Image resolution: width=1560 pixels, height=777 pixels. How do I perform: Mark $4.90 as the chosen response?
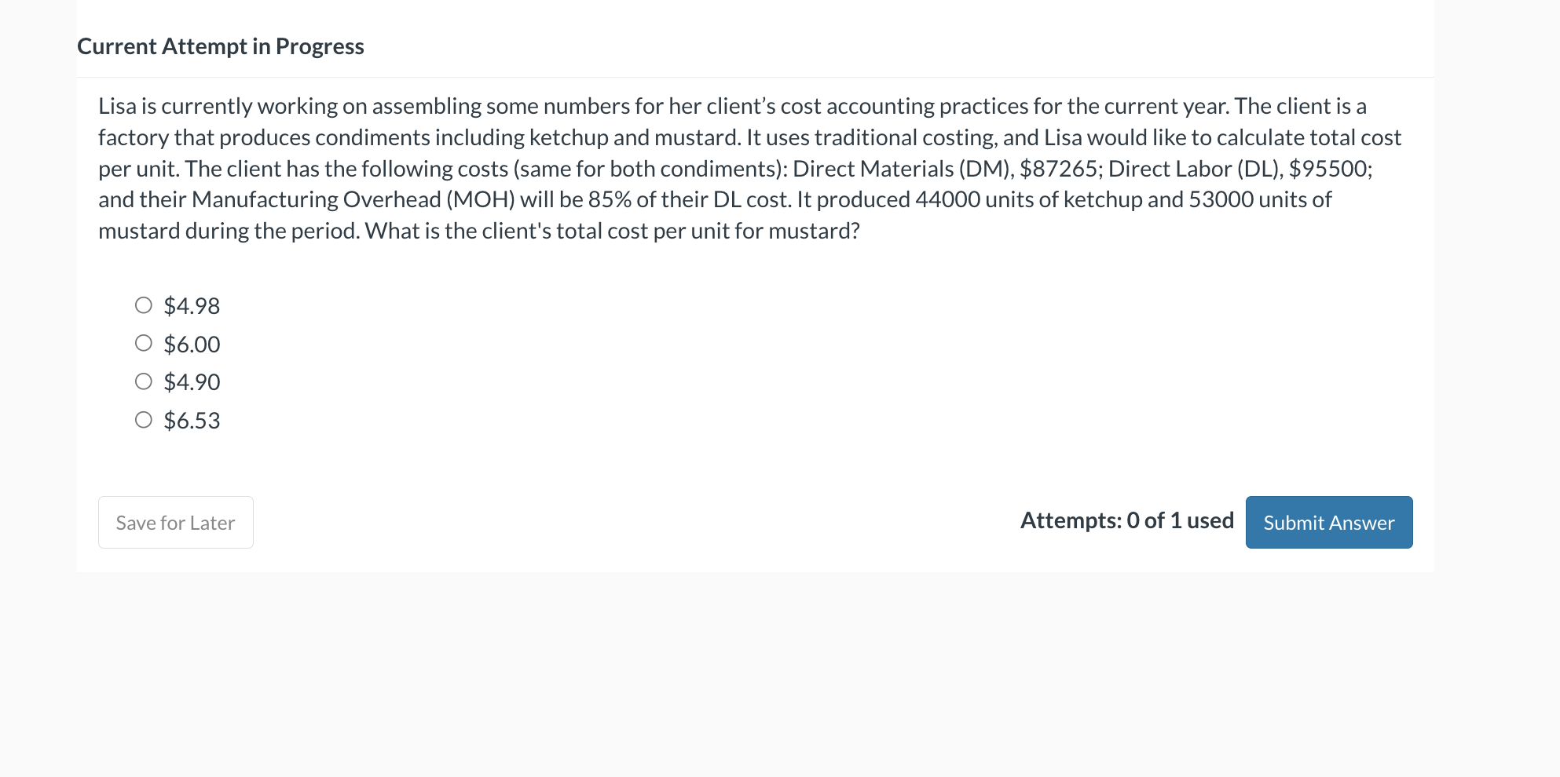pos(143,381)
